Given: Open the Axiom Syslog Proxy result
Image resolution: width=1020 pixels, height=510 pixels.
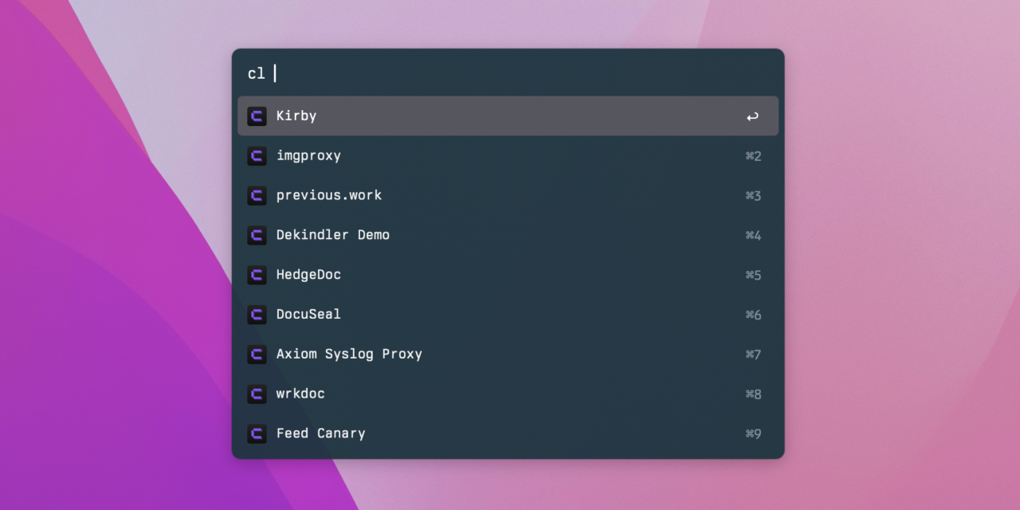Looking at the screenshot, I should (508, 355).
